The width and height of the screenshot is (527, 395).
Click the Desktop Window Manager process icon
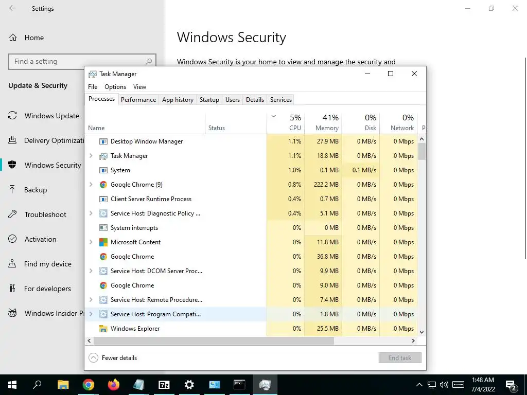click(103, 141)
